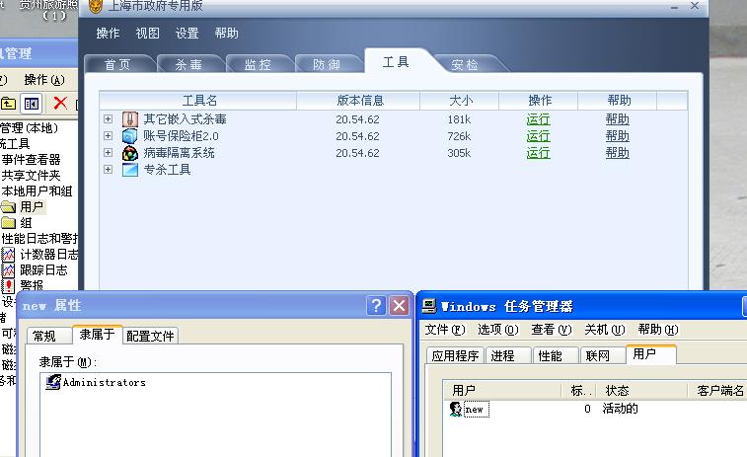Run 病毒隔离系统 via 运行 link
Screen dimensions: 747x457
[539, 152]
